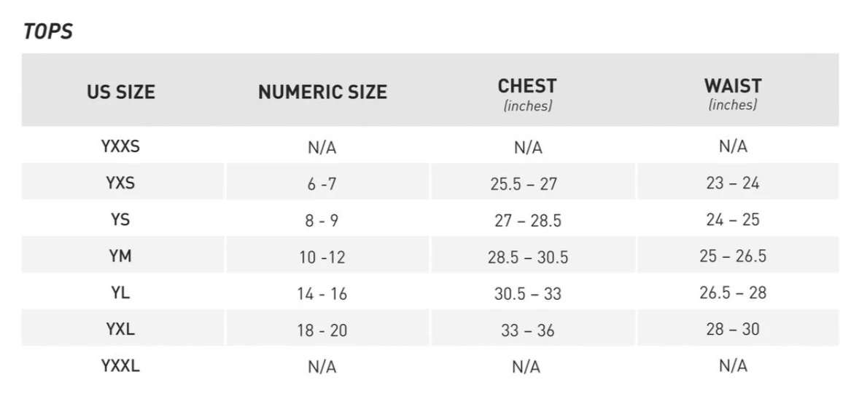Screen dimensions: 859x393
Task: Click the YXXS size row label
Action: (120, 146)
